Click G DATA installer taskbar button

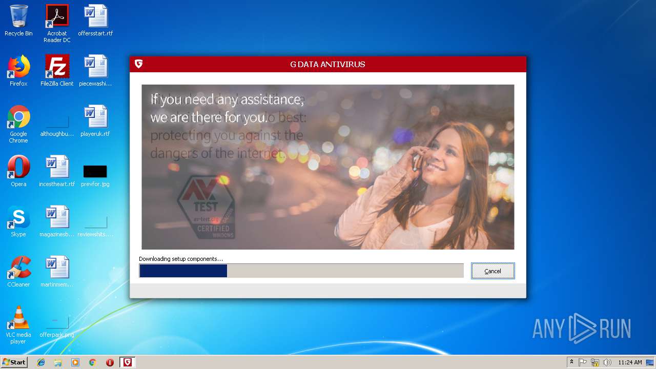[128, 362]
